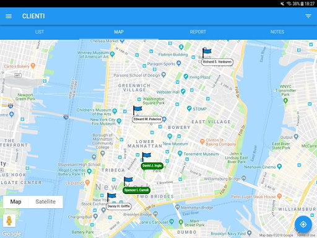317x238 pixels.
Task: Click the blue flag above Danny H. Griffin
Action: (x=111, y=198)
